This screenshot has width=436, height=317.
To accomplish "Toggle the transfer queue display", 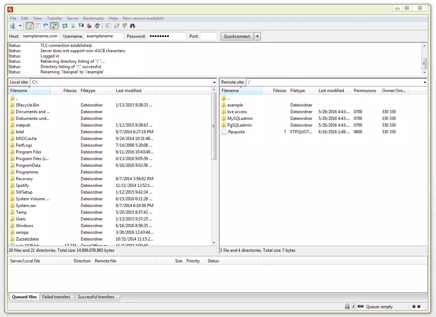I will 54,26.
